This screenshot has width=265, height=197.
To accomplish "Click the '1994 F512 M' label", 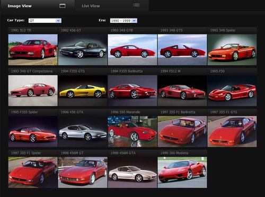I will [170, 71].
